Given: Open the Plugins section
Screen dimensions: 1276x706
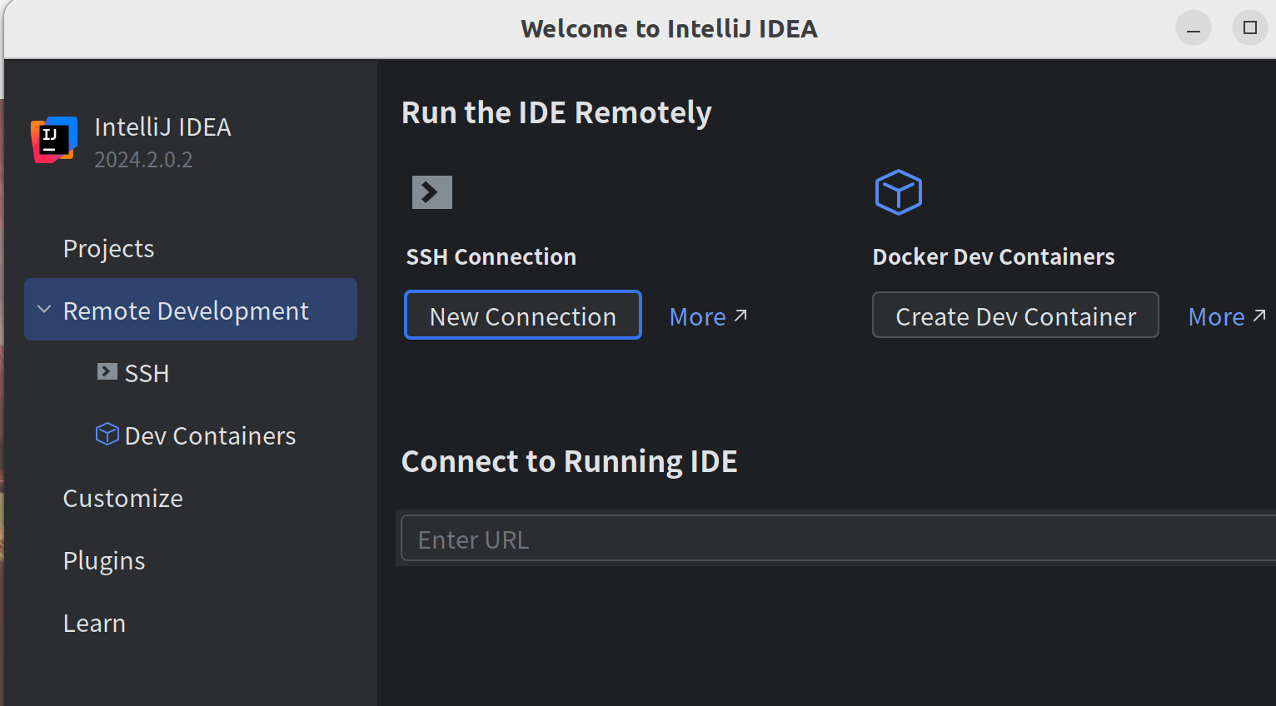Looking at the screenshot, I should click(x=104, y=560).
